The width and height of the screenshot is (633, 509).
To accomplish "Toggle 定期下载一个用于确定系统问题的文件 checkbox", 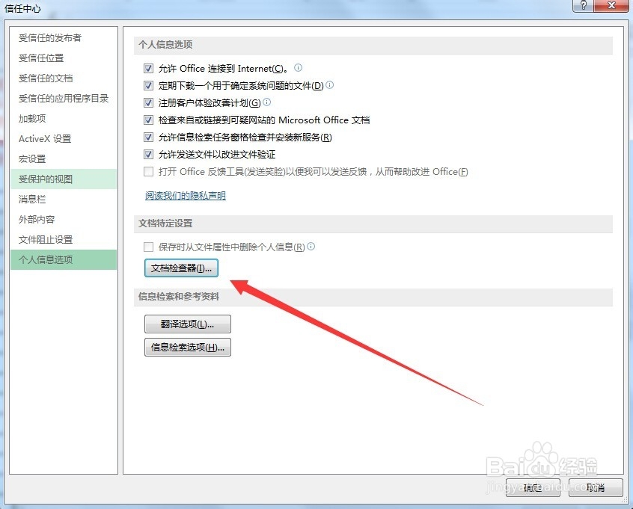I will pos(149,85).
